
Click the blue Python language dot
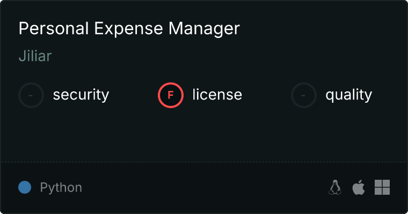pos(24,188)
